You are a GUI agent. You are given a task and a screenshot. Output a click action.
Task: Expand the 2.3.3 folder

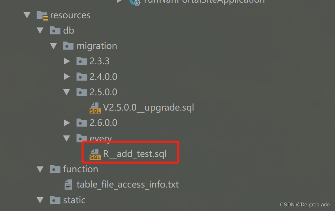(67, 61)
